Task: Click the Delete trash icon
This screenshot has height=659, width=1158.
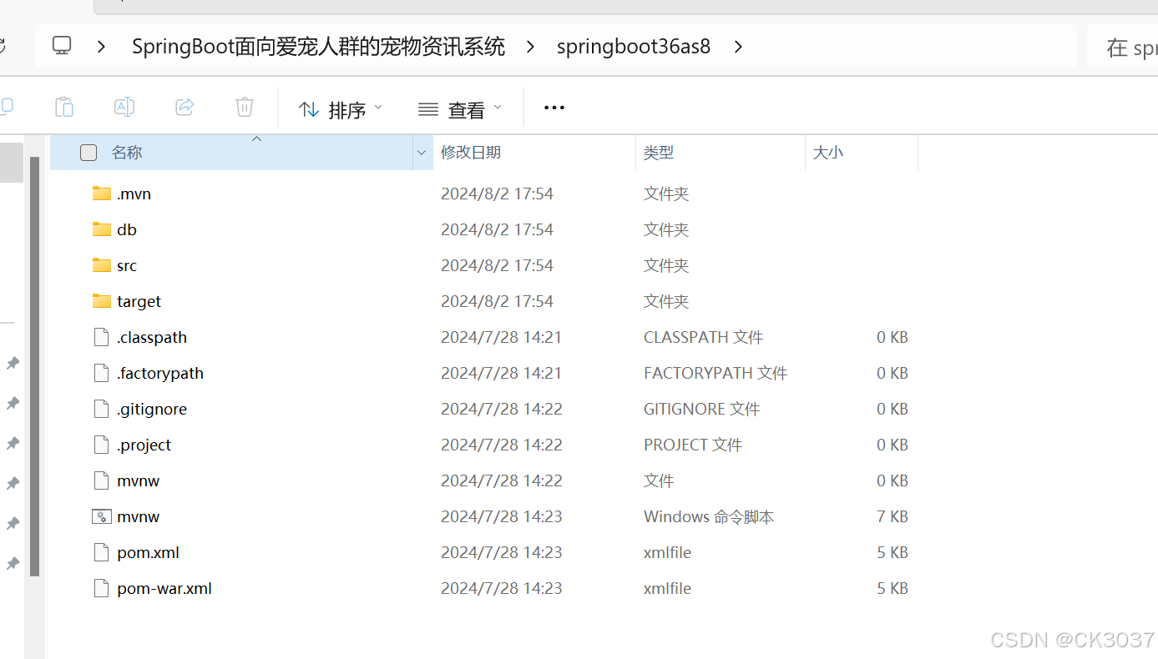Action: pos(244,107)
